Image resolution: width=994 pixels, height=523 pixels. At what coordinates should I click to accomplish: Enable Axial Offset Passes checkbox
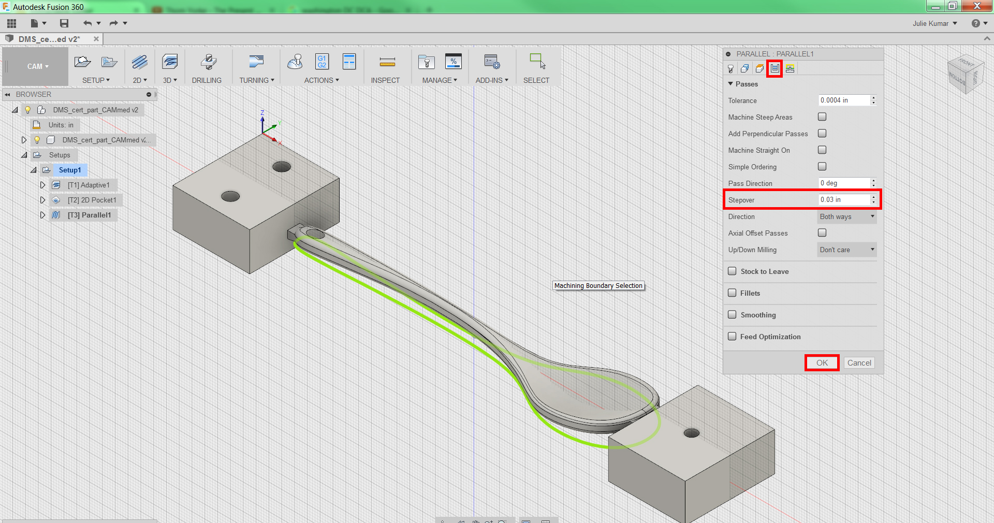click(x=822, y=233)
